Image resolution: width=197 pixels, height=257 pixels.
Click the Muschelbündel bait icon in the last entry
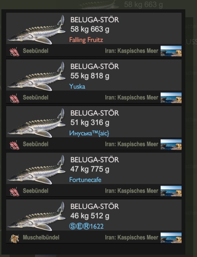[14, 238]
